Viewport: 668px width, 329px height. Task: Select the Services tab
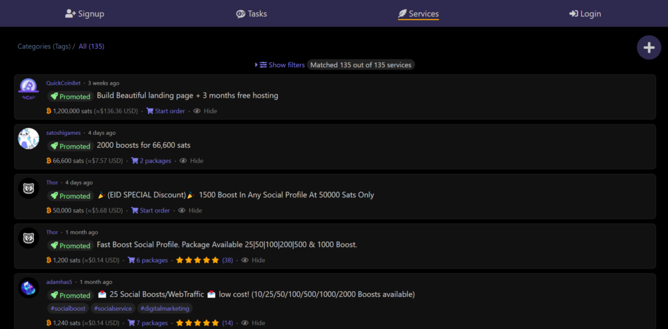418,14
